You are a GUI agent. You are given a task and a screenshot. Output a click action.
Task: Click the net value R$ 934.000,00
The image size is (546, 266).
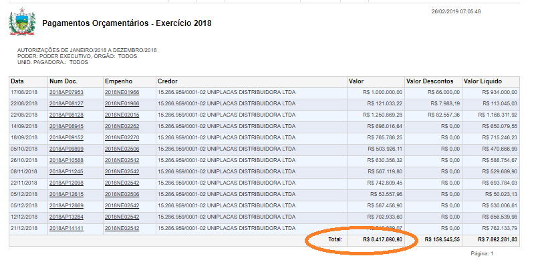pyautogui.click(x=500, y=93)
